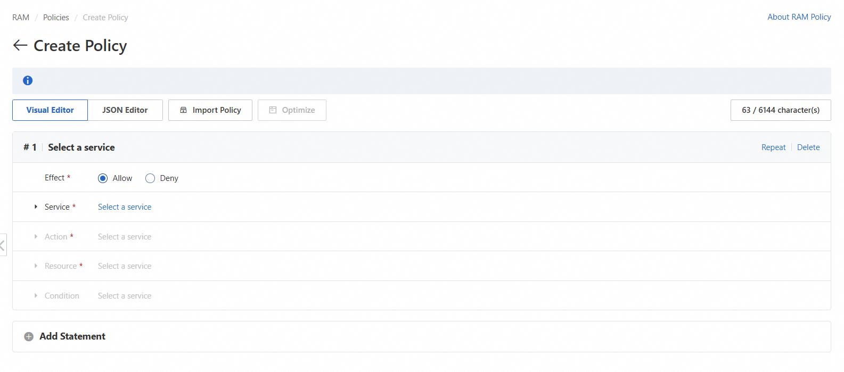Image resolution: width=844 pixels, height=372 pixels.
Task: Open the RAM breadcrumb
Action: point(21,18)
